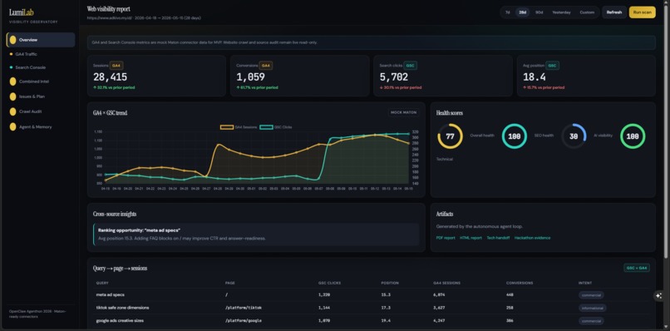670x331 pixels.
Task: Select the Yesterday date range
Action: click(x=561, y=12)
